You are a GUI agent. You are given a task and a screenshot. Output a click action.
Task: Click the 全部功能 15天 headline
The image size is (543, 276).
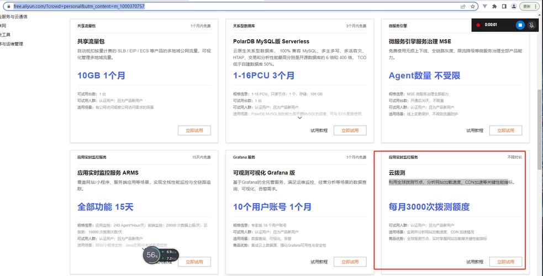click(106, 207)
